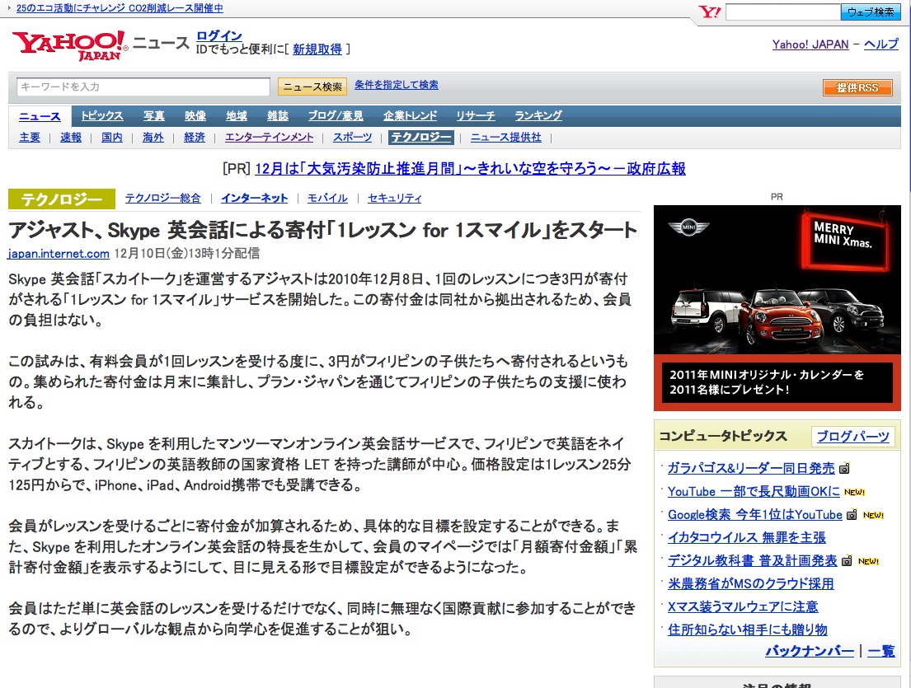Select the ニュース tab

(x=40, y=116)
